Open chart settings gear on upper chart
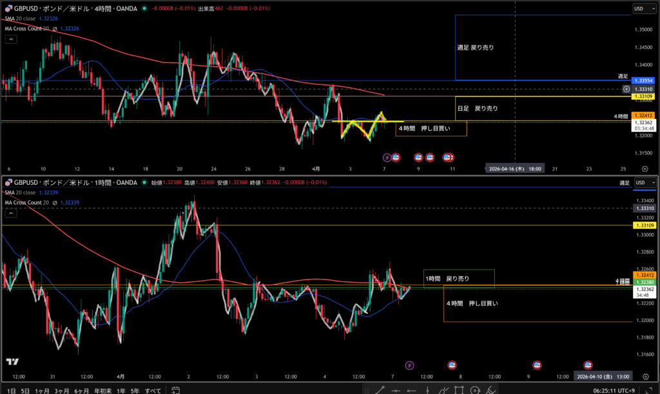 [645, 169]
